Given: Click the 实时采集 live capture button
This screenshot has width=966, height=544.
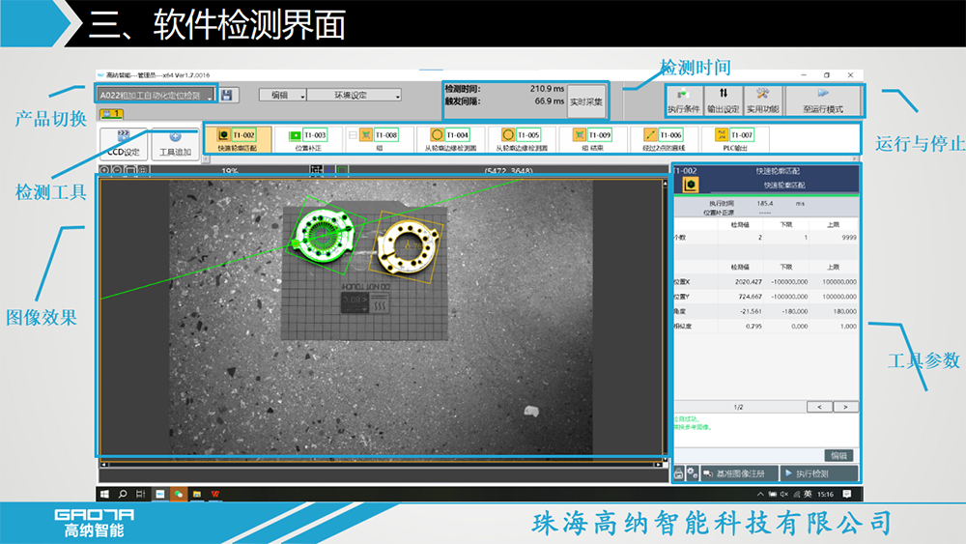Looking at the screenshot, I should (x=586, y=100).
